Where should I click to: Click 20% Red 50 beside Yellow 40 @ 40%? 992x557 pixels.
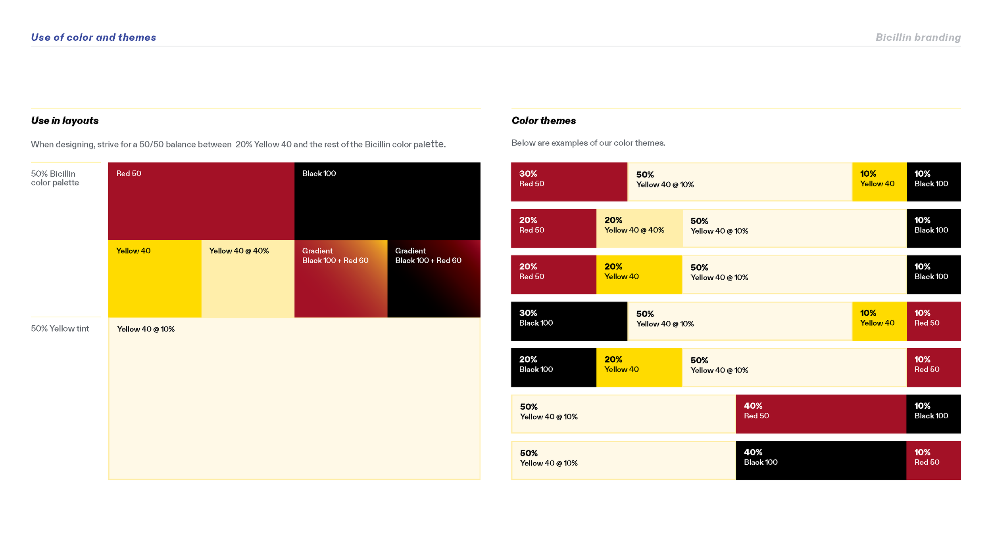[554, 228]
